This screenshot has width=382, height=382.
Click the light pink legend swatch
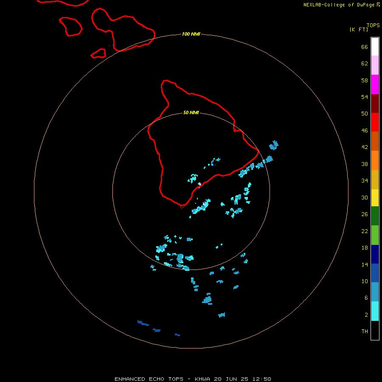pyautogui.click(x=375, y=65)
